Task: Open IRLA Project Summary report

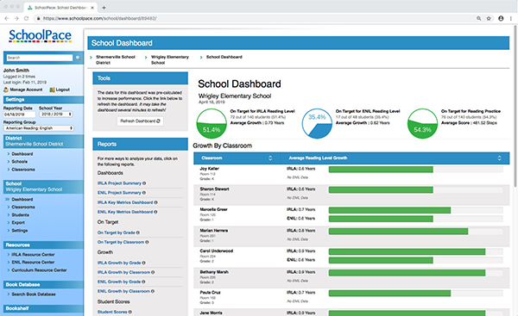Action: tap(119, 183)
